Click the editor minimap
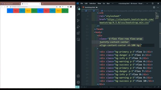Viewport: 161px width, 90px height. 157,15
